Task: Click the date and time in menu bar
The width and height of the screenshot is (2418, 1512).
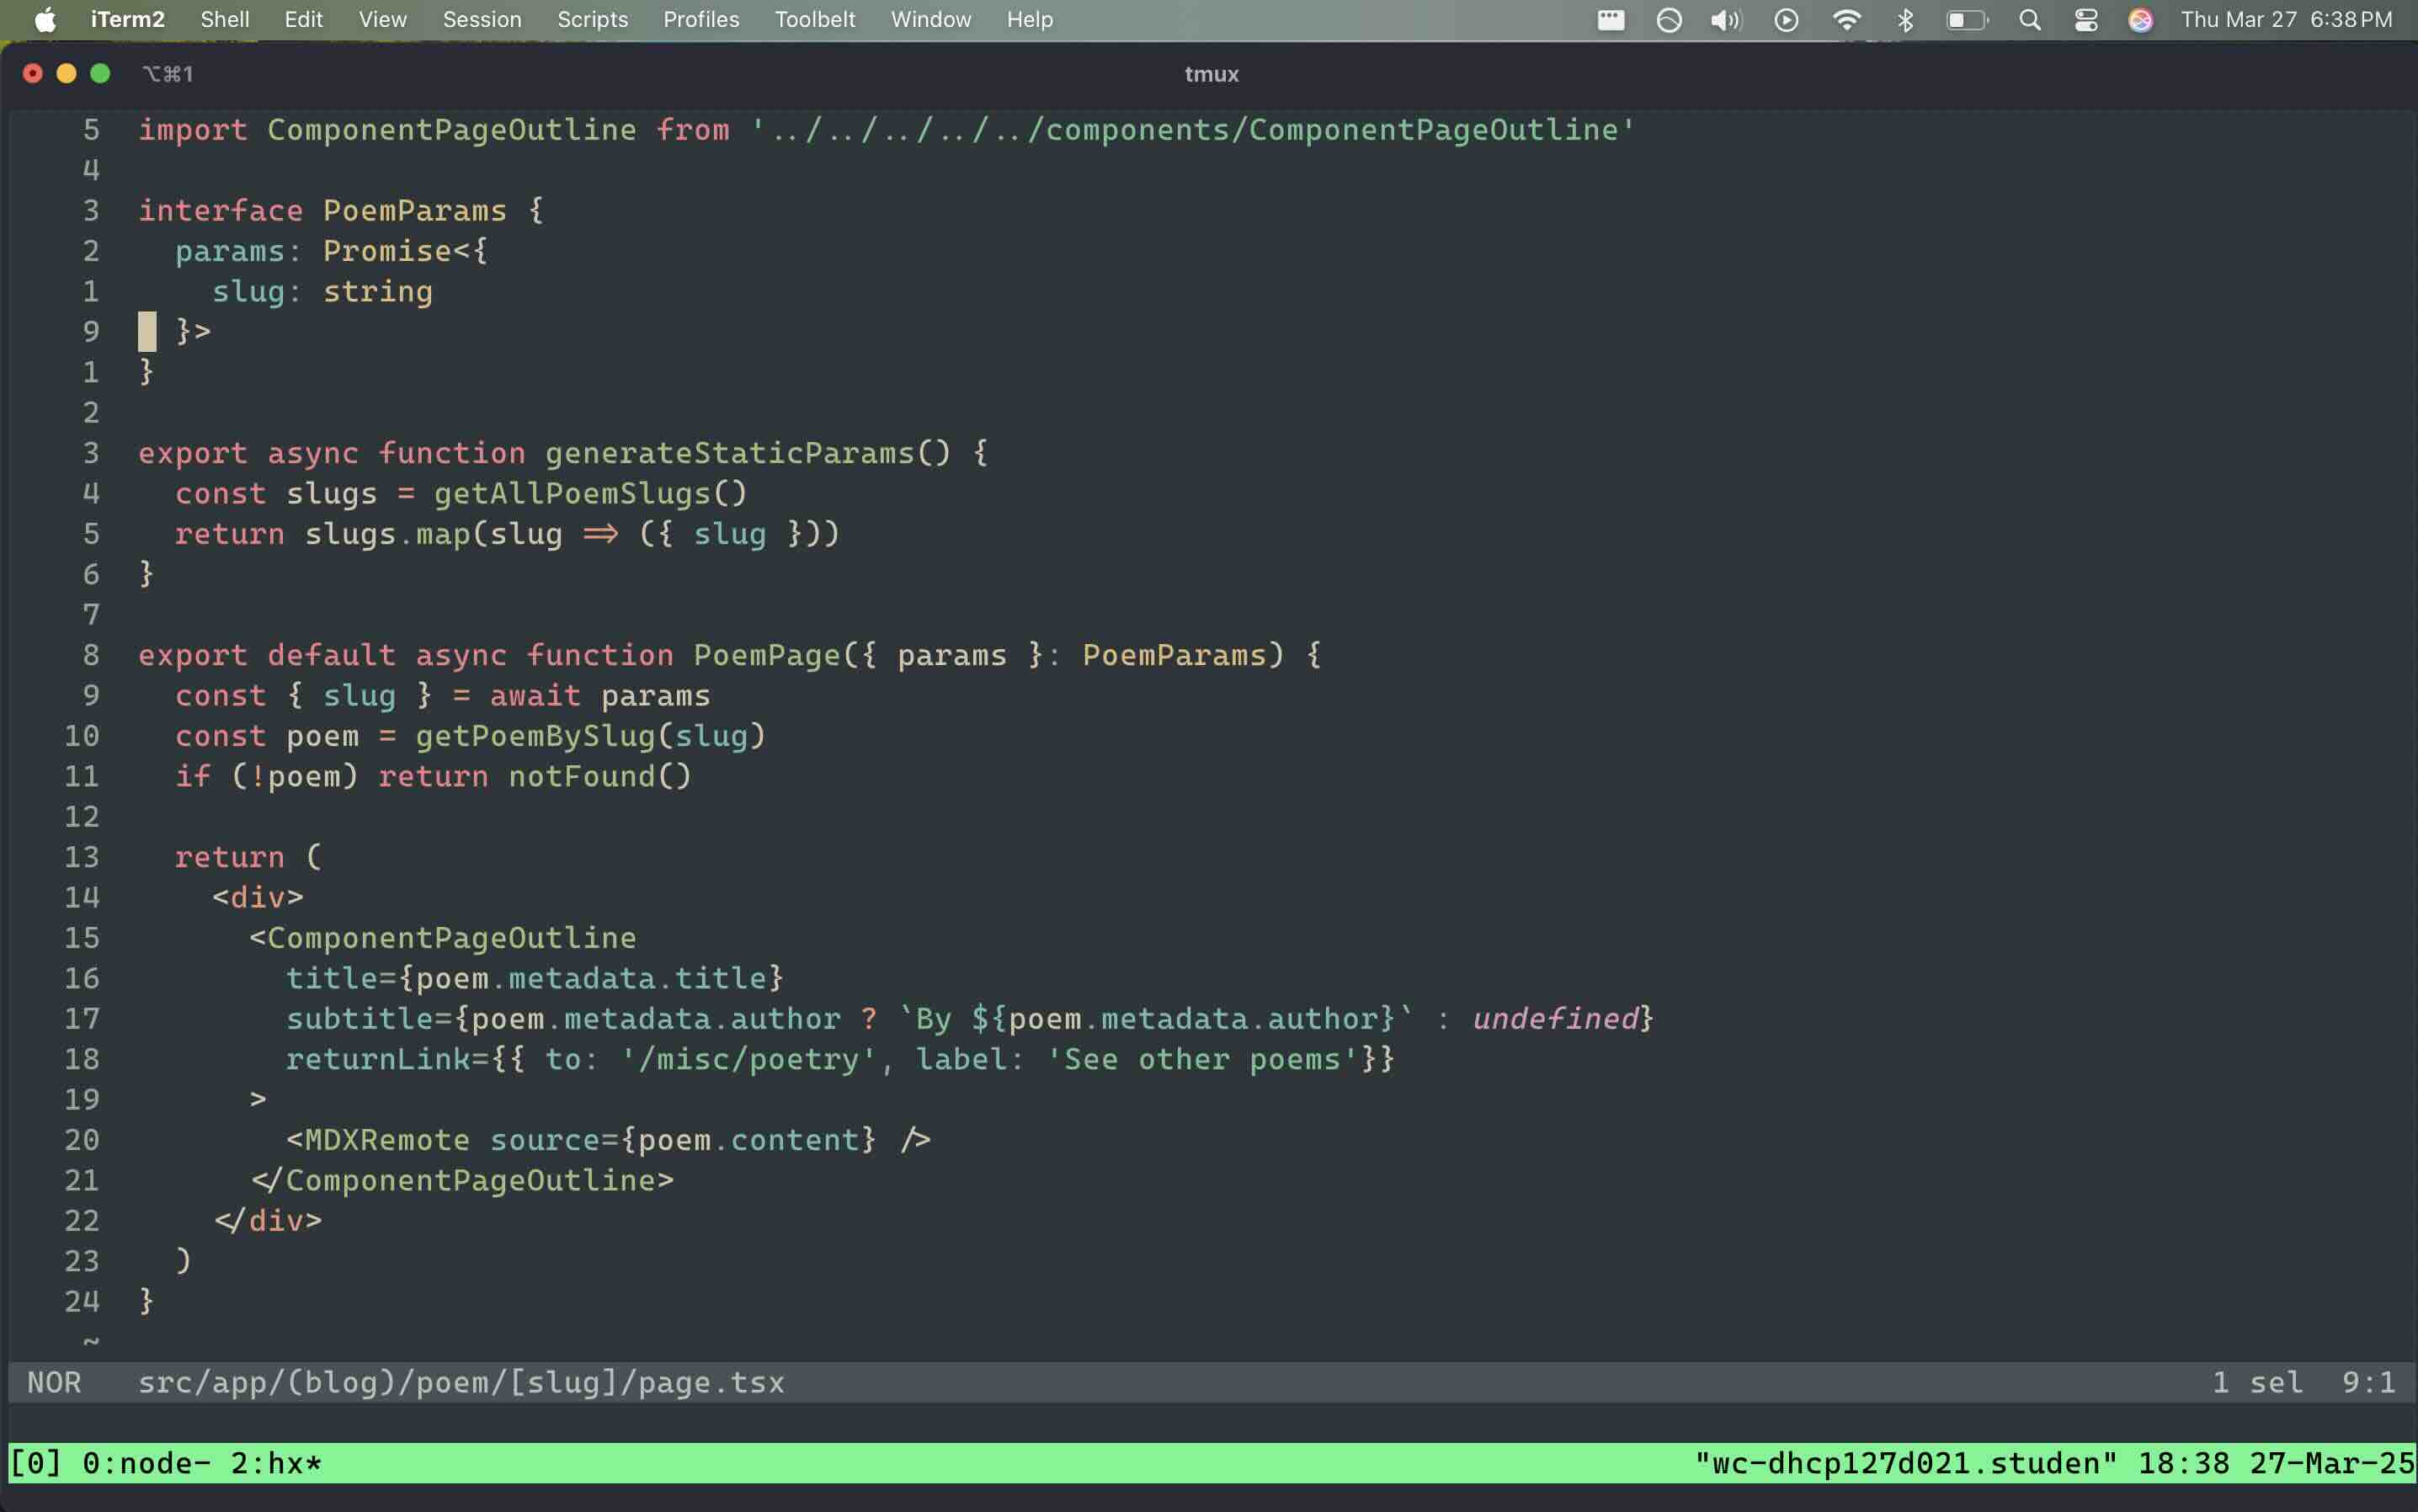Action: click(2286, 20)
